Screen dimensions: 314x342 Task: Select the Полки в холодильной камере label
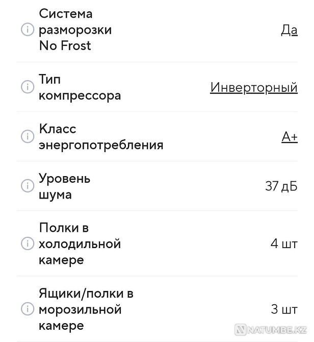80,244
